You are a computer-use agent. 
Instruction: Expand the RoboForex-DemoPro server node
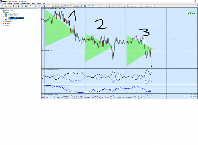(x=4, y=14)
